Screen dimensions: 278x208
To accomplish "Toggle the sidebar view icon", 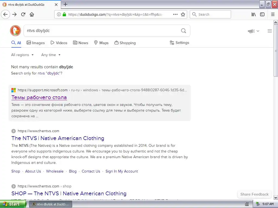I will [262, 14].
